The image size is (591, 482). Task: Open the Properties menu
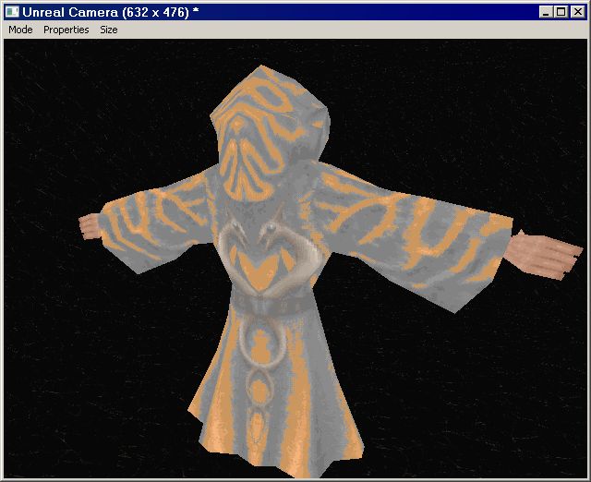[x=66, y=30]
